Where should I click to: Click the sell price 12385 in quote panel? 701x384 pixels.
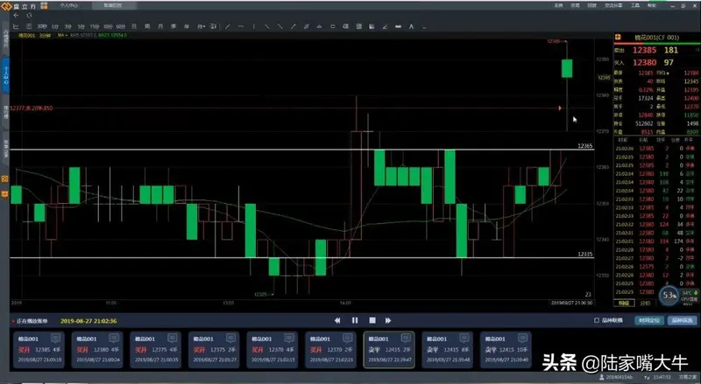644,50
